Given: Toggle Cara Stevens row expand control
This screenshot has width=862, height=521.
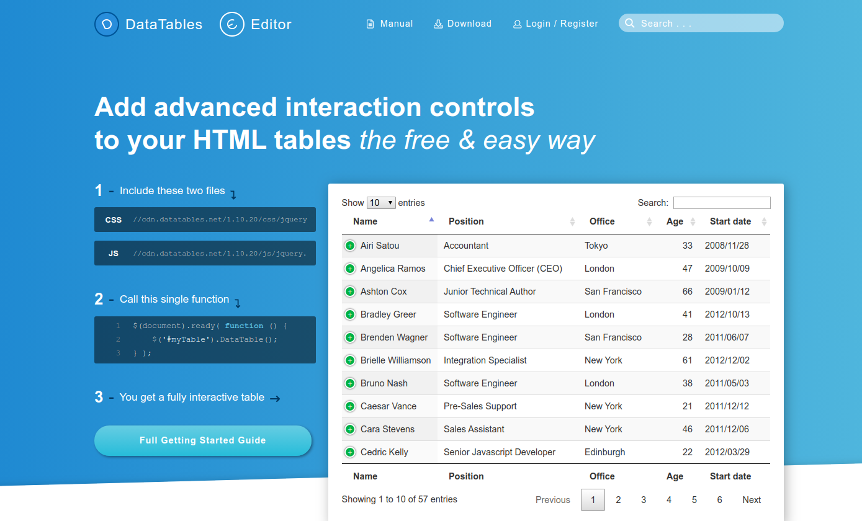Looking at the screenshot, I should (350, 429).
